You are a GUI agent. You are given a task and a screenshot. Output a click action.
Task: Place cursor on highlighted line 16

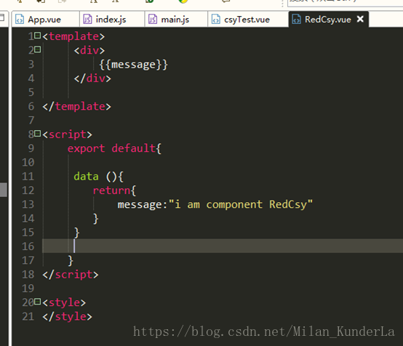pos(223,246)
